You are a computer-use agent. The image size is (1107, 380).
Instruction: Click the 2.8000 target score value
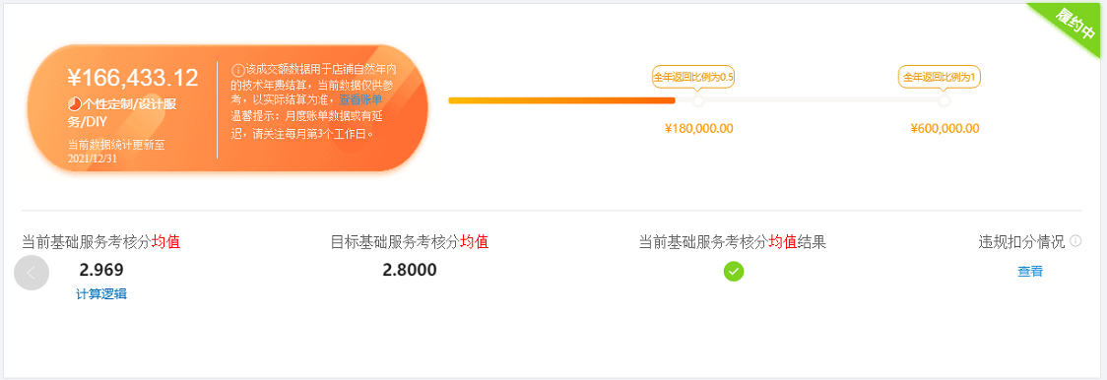coord(410,270)
